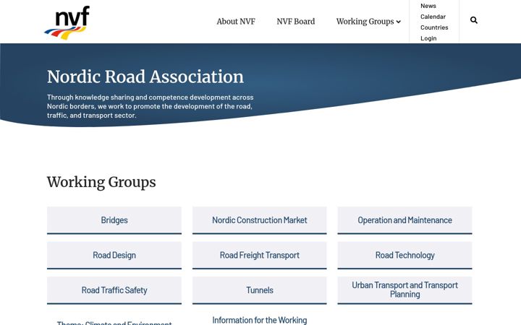Open Information for the Working link
Screen dimensions: 521x325
(260, 321)
